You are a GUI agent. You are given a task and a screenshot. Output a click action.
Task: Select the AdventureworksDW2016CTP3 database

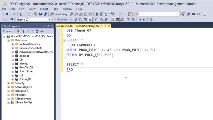point(36,52)
